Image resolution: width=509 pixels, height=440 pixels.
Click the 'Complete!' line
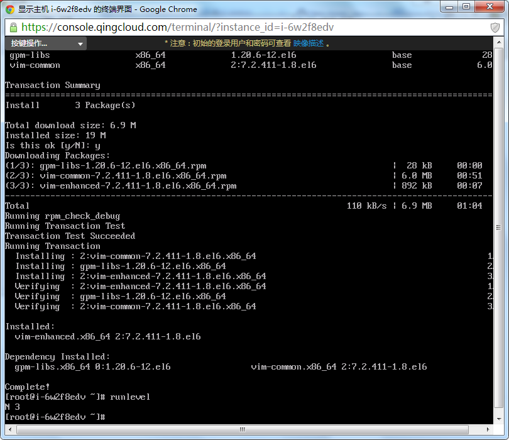click(x=27, y=387)
